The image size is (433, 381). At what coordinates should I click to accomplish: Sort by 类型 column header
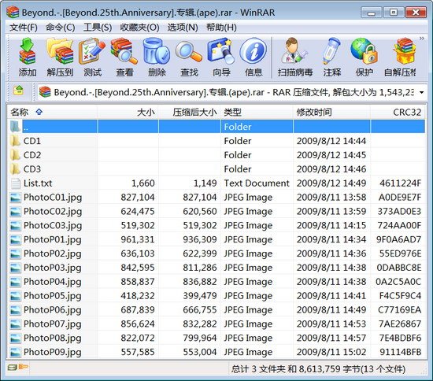pyautogui.click(x=257, y=112)
